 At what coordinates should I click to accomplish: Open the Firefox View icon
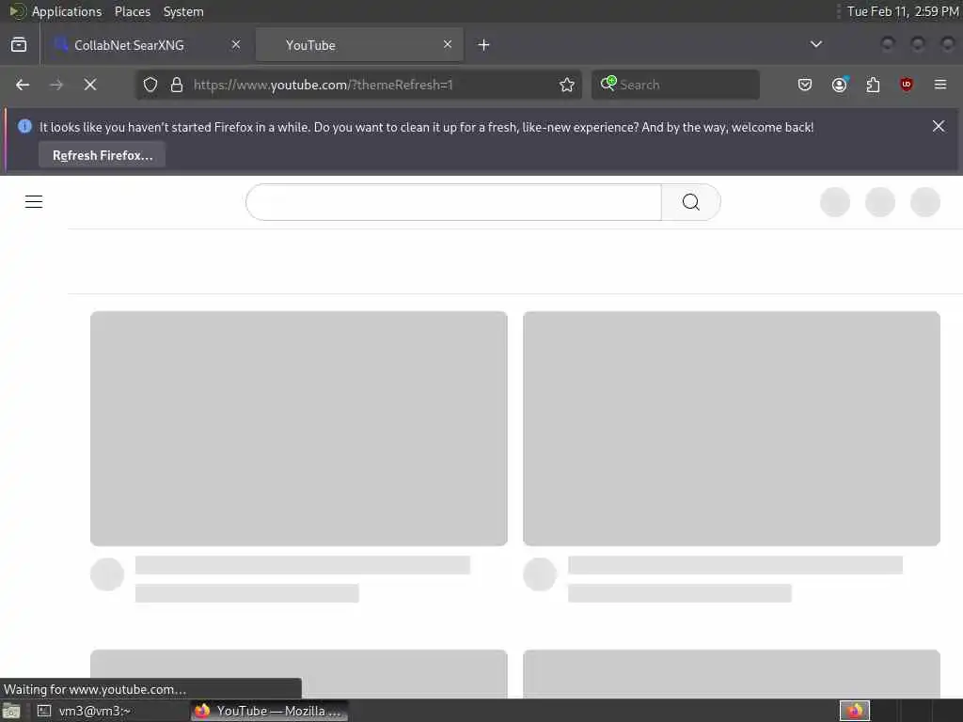pyautogui.click(x=19, y=45)
